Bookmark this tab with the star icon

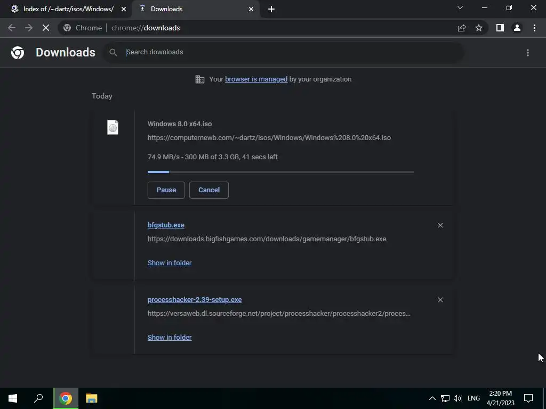pyautogui.click(x=479, y=28)
